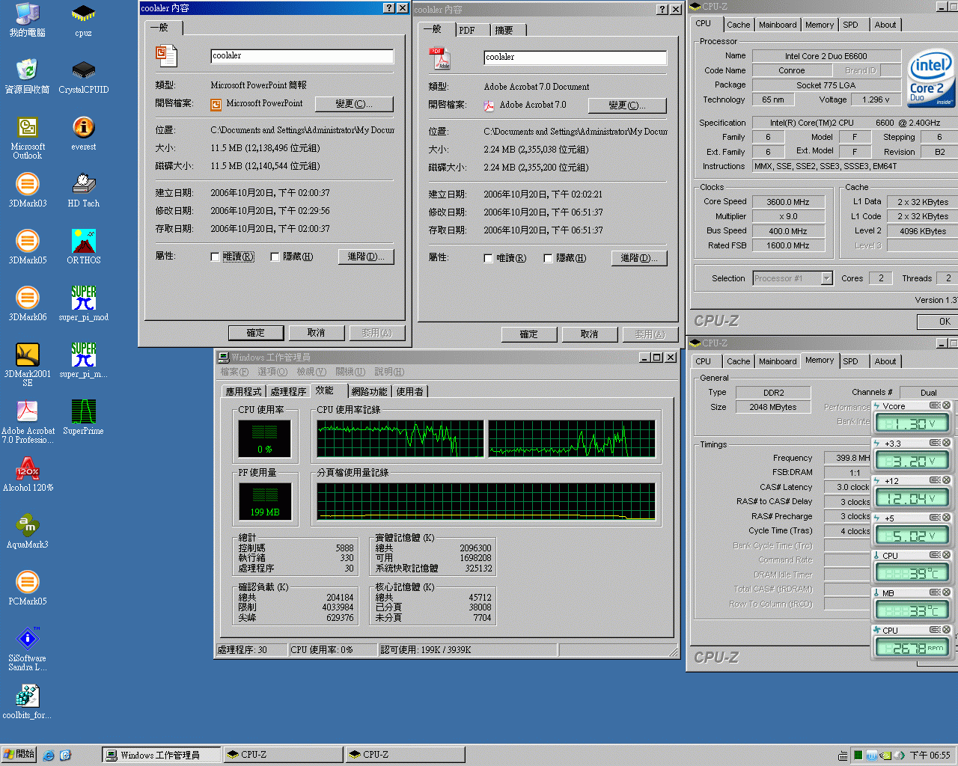Image resolution: width=958 pixels, height=766 pixels.
Task: Check 唯讀 in the PowerPoint properties dialog
Action: [x=216, y=257]
